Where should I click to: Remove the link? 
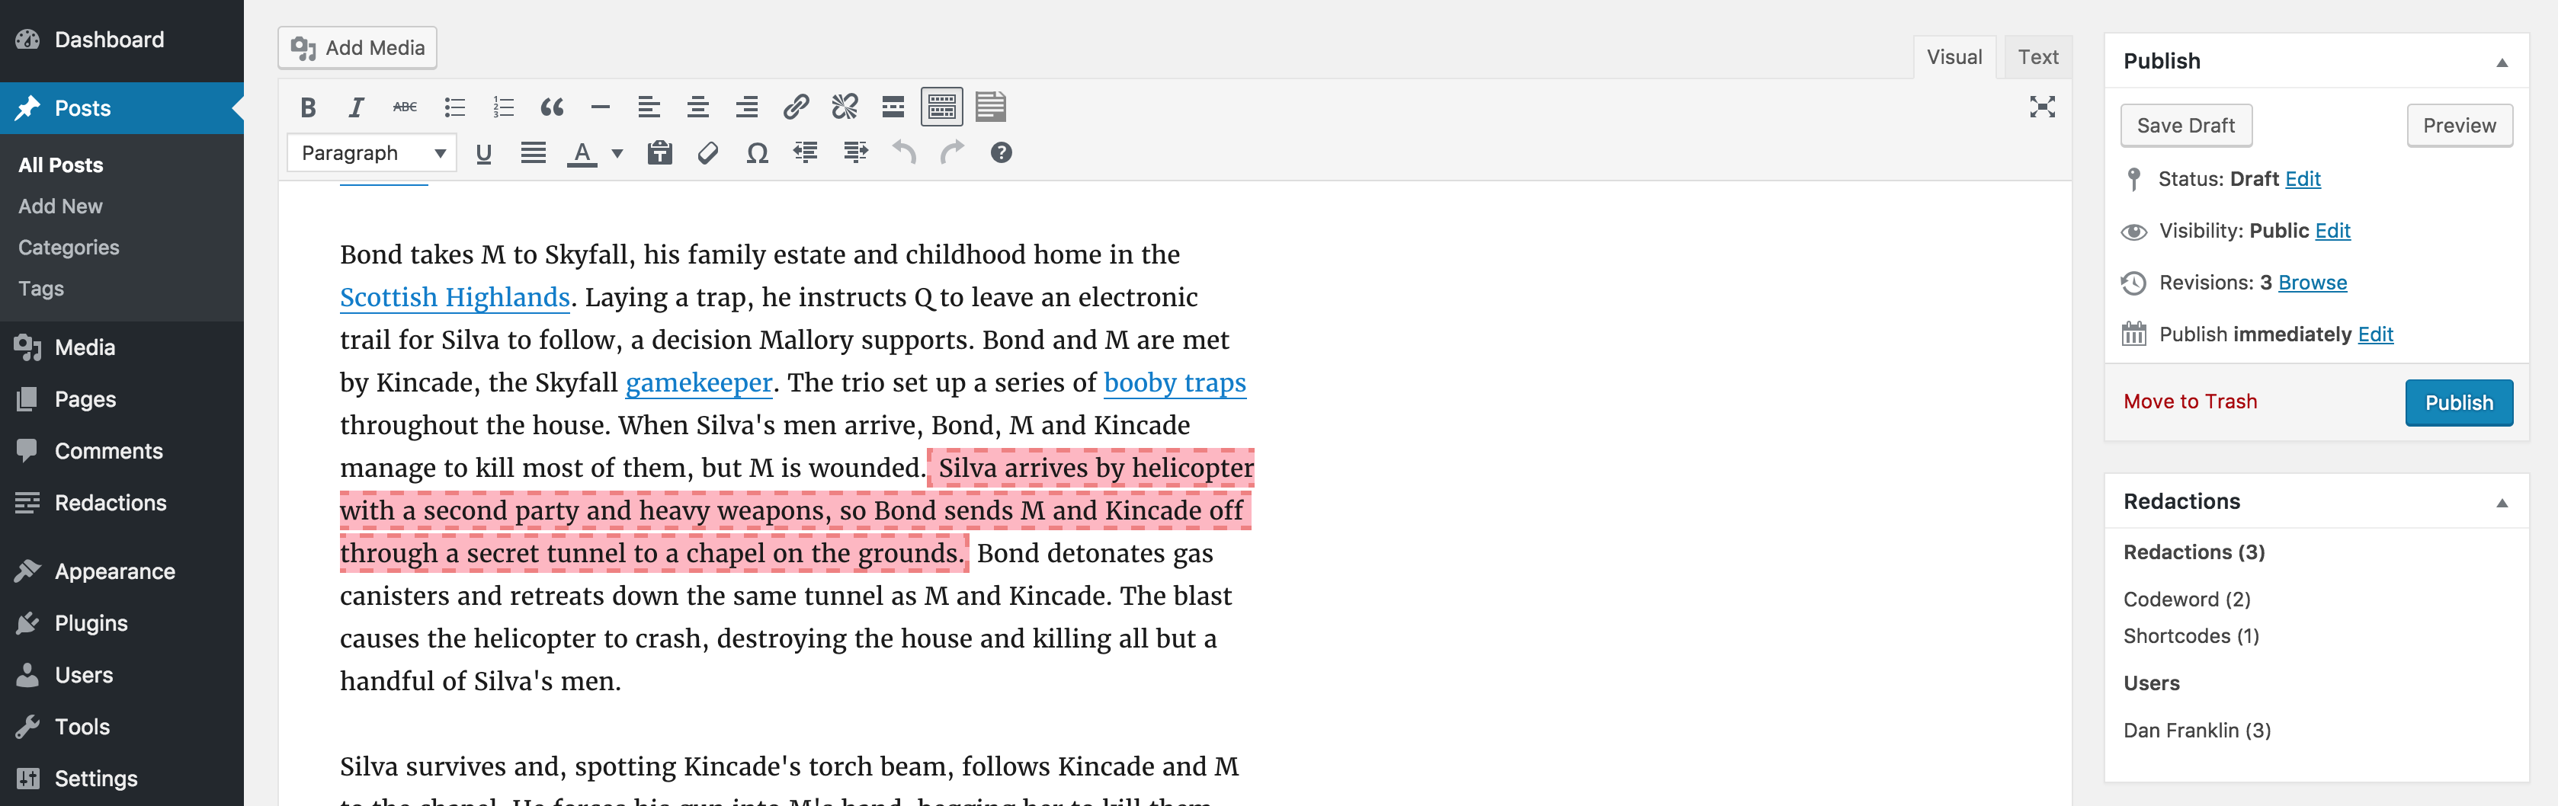[845, 107]
